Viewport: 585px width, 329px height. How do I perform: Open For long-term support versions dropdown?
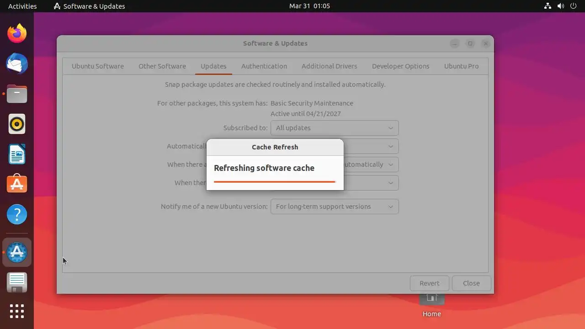pos(335,207)
